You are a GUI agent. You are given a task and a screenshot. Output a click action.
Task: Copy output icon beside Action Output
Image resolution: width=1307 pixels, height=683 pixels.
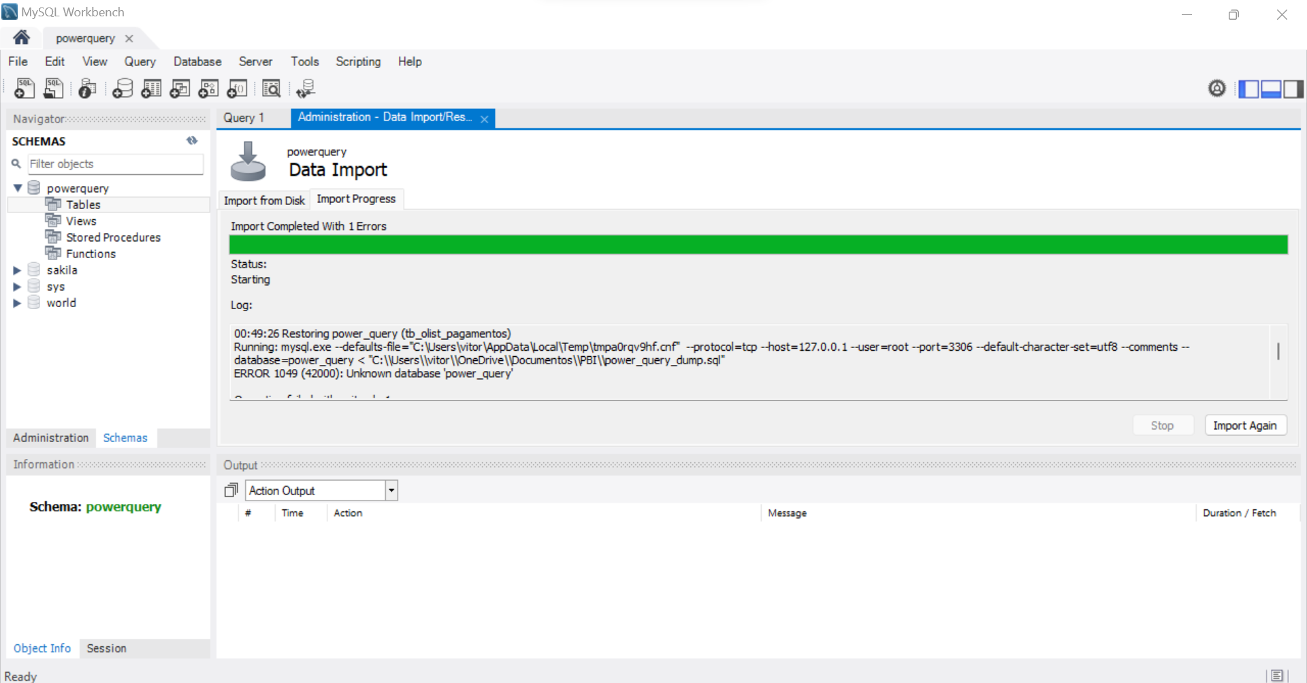pyautogui.click(x=231, y=490)
